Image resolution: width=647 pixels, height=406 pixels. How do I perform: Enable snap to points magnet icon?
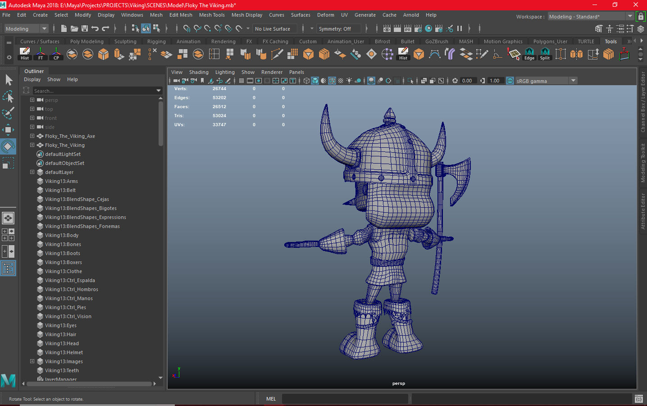[208, 28]
